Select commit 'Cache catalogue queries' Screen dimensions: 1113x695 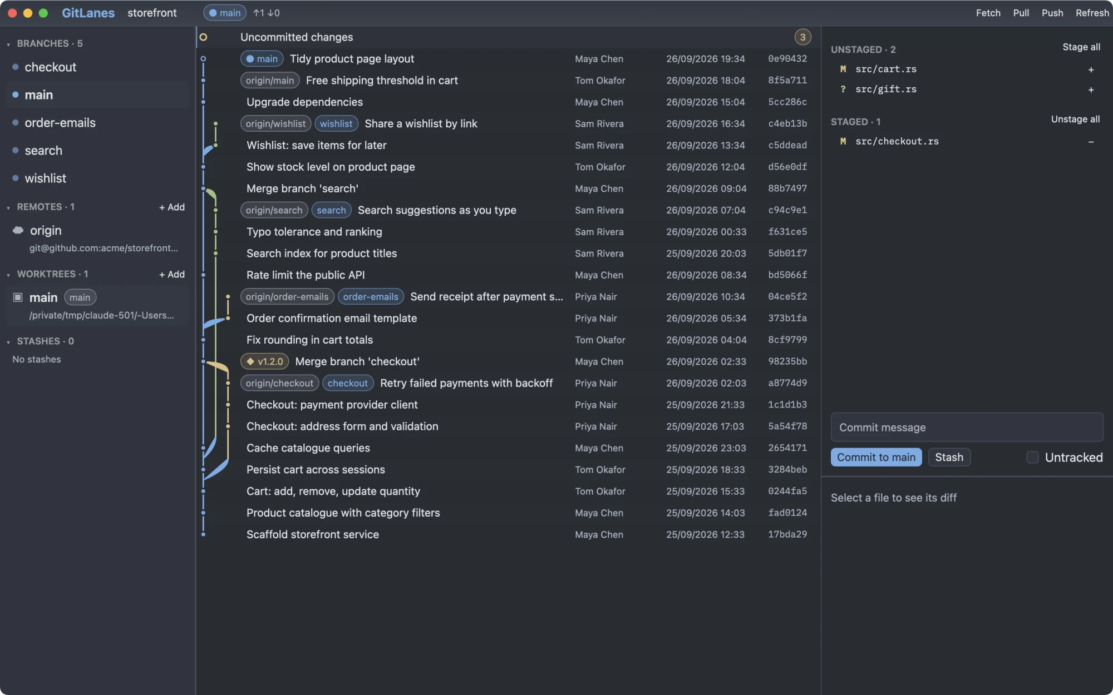click(509, 448)
